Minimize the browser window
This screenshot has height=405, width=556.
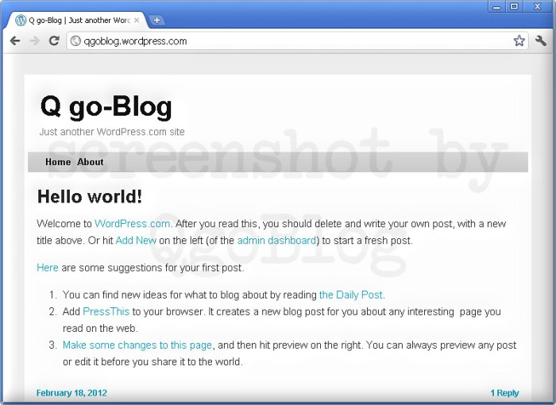coord(496,6)
